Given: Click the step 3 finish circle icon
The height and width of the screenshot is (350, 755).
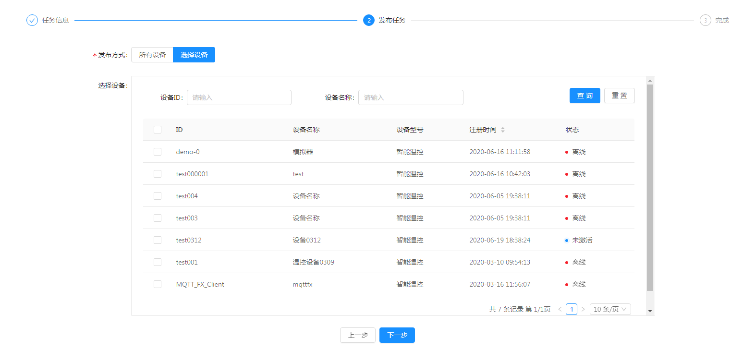Looking at the screenshot, I should coord(705,20).
